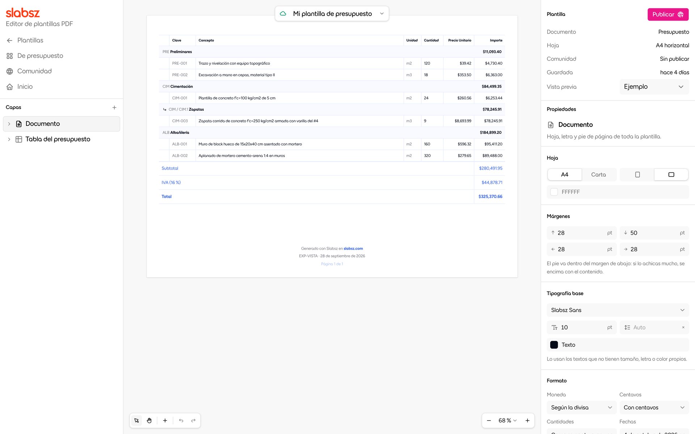Choose Carta paper size
The width and height of the screenshot is (695, 434).
[598, 174]
